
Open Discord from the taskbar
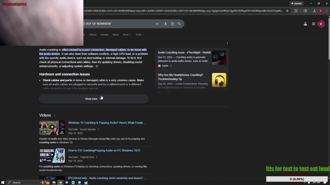point(67,182)
